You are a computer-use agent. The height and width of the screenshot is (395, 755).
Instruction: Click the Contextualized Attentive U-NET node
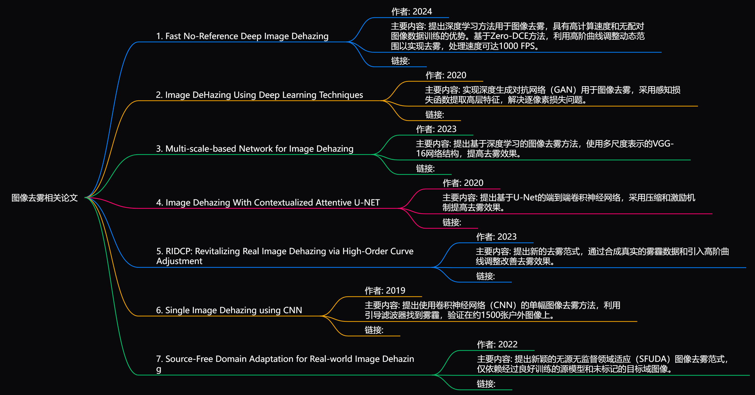(x=268, y=203)
